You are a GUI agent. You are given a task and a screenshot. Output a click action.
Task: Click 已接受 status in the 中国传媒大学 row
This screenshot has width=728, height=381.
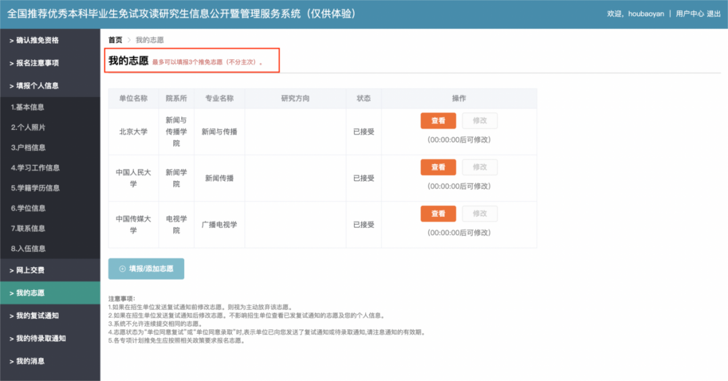(363, 225)
